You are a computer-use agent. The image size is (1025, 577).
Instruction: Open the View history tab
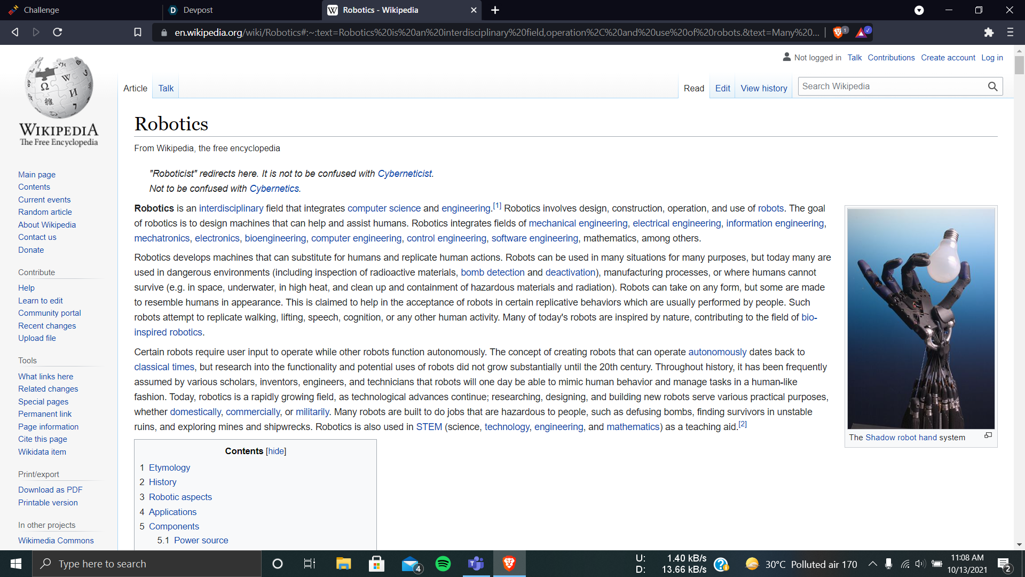[x=763, y=88]
